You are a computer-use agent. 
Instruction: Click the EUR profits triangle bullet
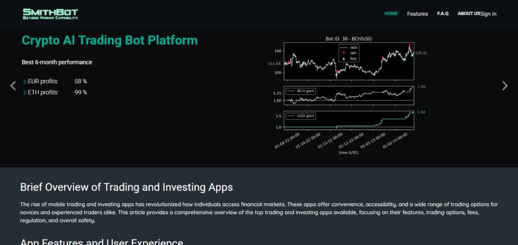[25, 82]
